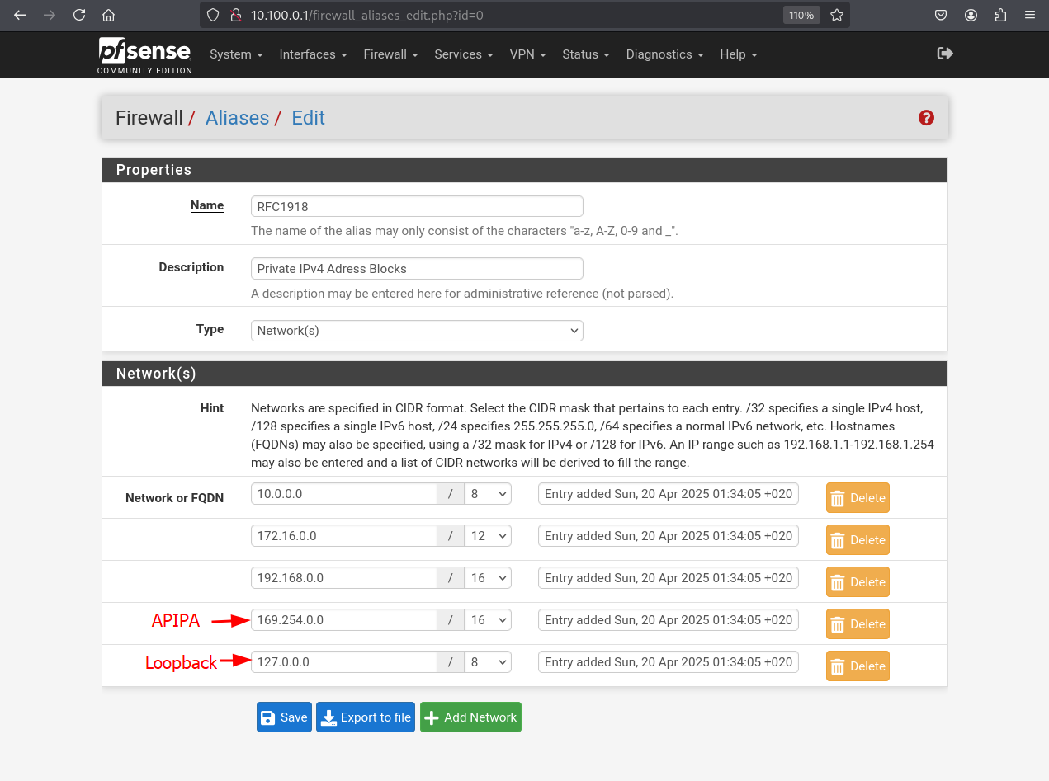This screenshot has height=781, width=1049.
Task: Delete the 127.0.0.0 loopback entry
Action: 858,666
